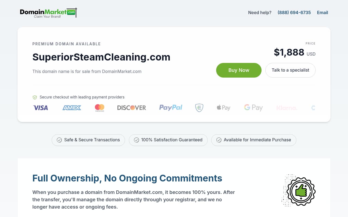Click the DomainMarket.com logo

48,12
